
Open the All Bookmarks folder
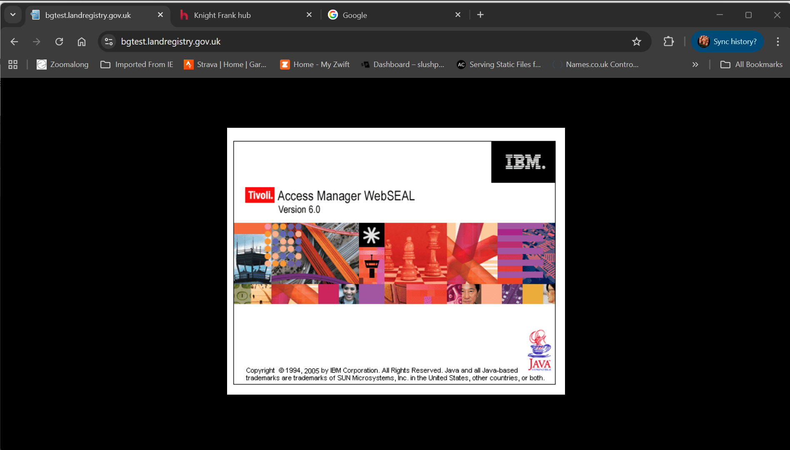click(x=752, y=65)
